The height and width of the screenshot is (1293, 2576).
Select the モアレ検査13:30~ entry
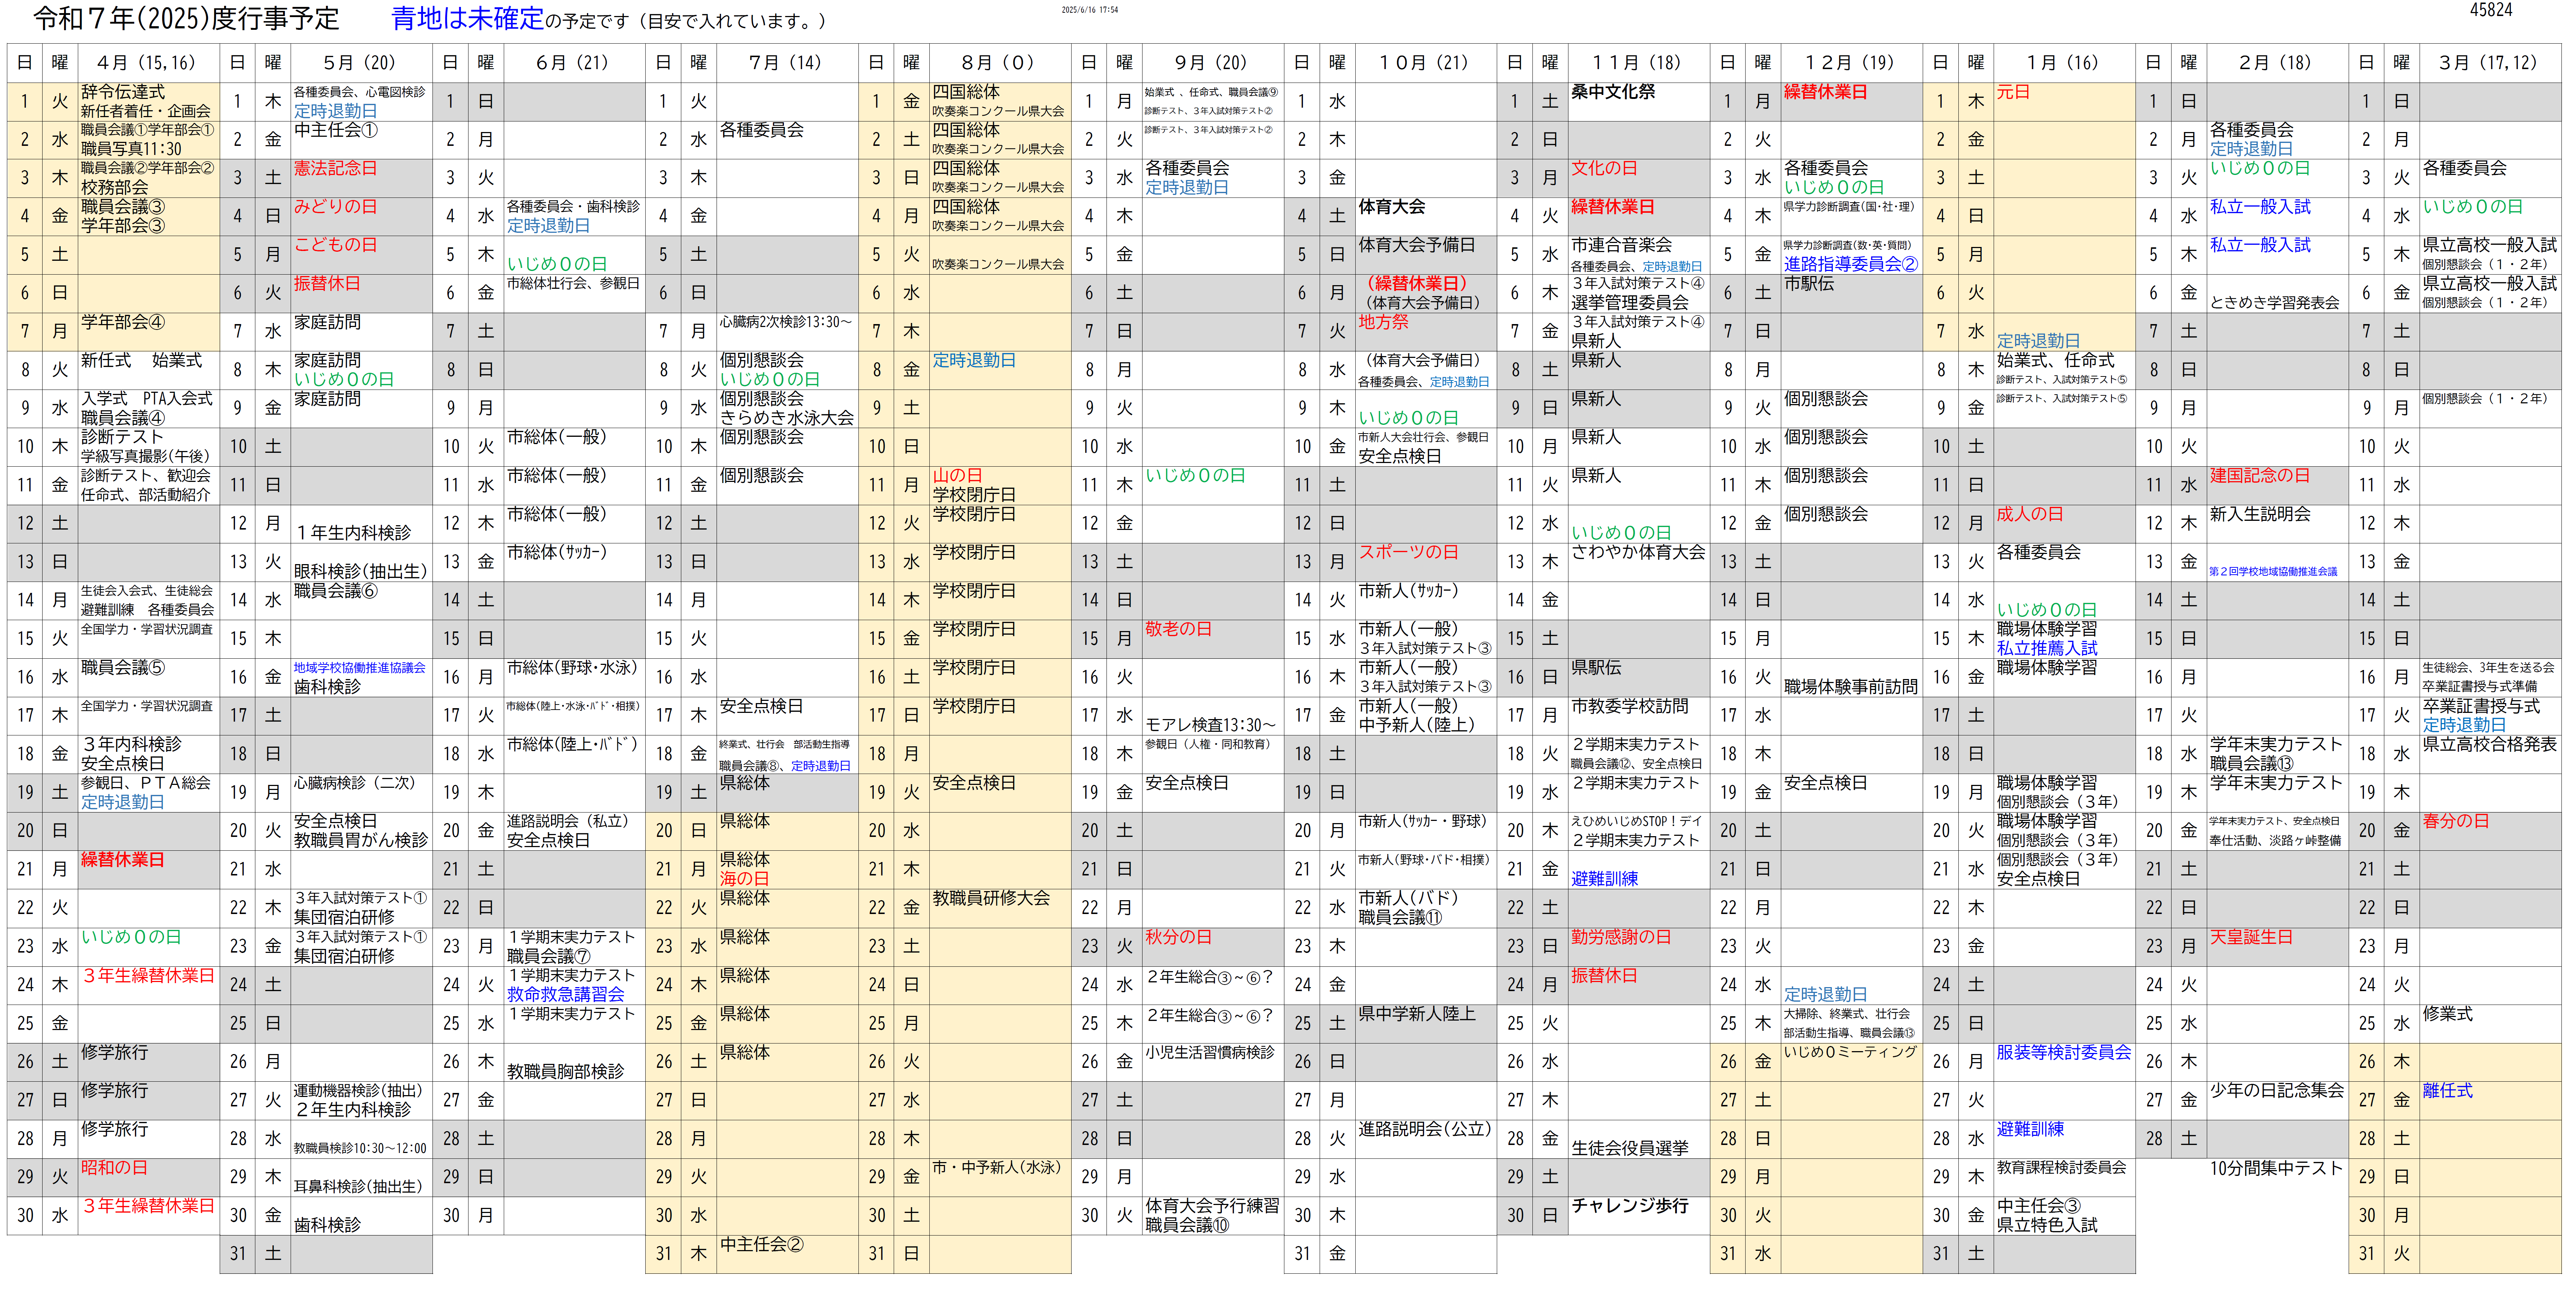coord(1211,725)
